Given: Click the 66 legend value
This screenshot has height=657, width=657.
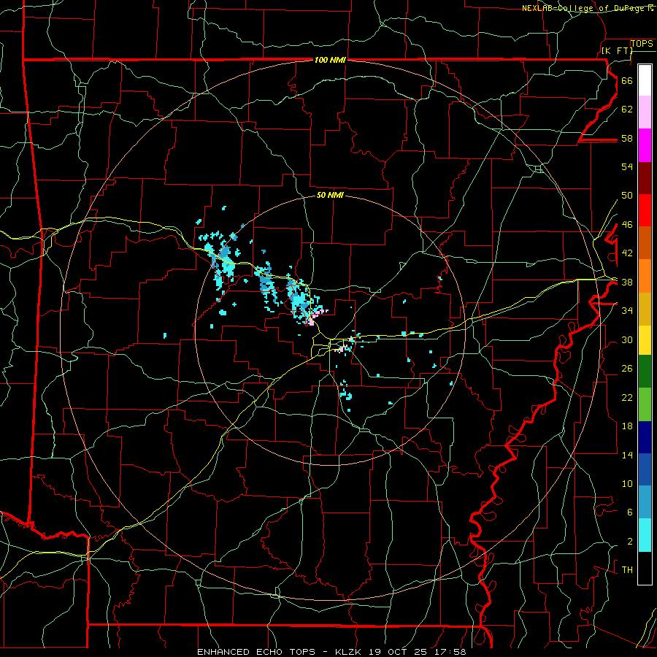Looking at the screenshot, I should (x=627, y=80).
